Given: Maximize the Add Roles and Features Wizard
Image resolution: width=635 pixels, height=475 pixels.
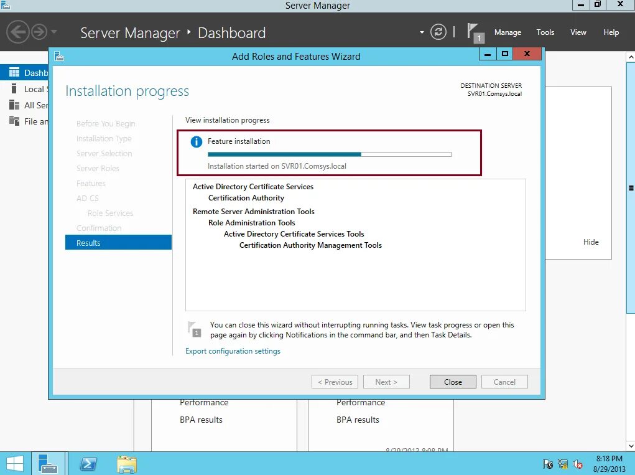Looking at the screenshot, I should pos(504,54).
